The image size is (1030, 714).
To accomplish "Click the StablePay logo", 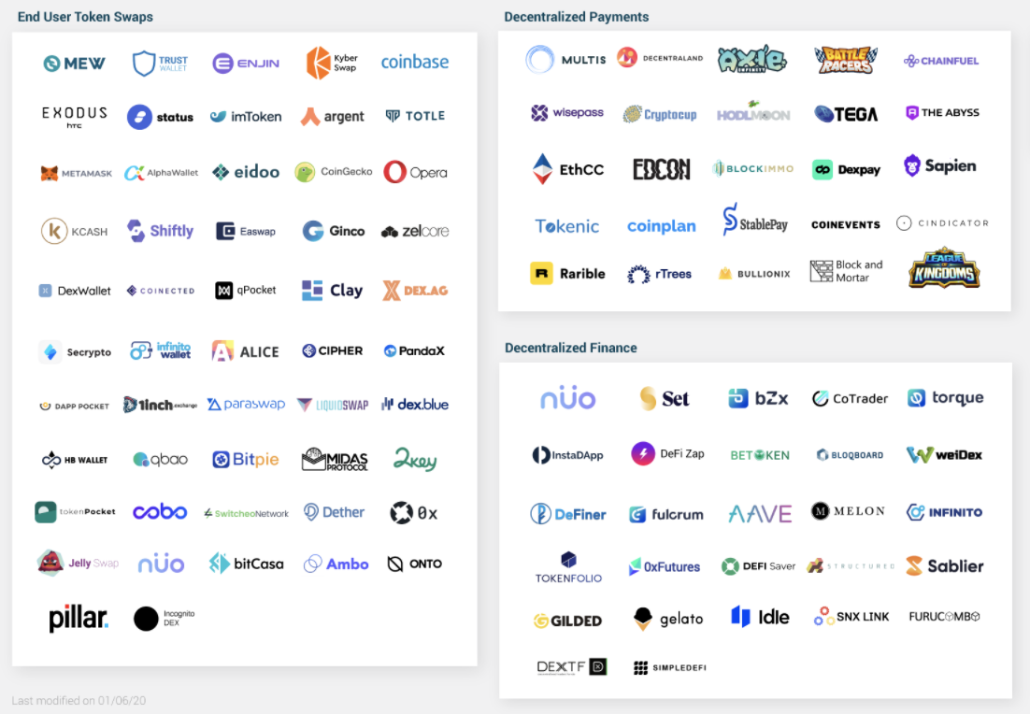I will tap(755, 220).
